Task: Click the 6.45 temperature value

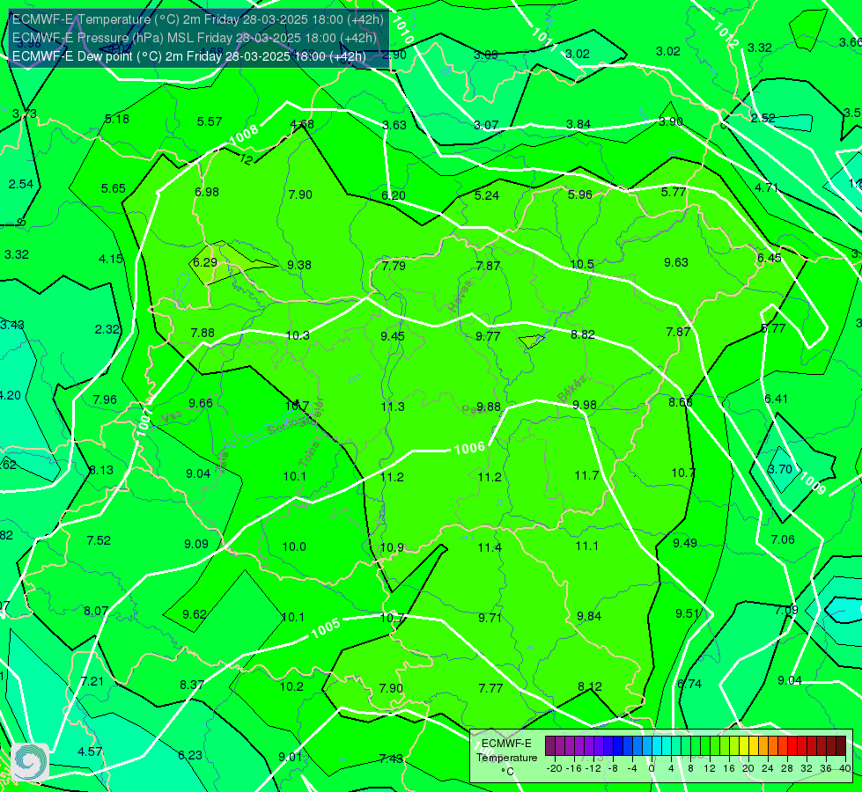Action: (x=769, y=259)
